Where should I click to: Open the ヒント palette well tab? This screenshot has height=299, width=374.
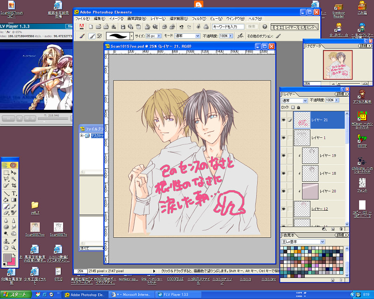click(311, 28)
